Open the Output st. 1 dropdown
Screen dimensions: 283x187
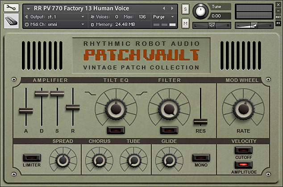tap(83, 17)
